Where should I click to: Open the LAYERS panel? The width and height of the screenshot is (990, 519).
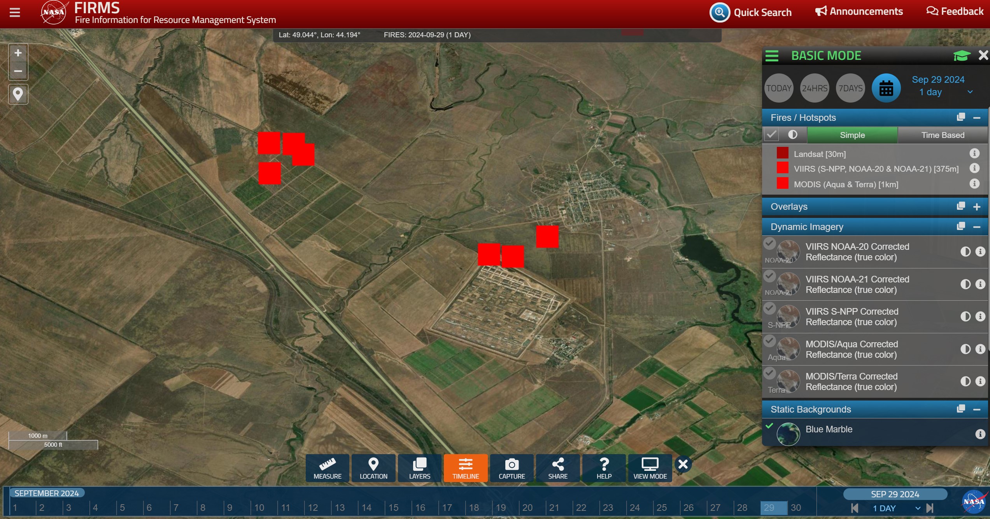point(420,468)
